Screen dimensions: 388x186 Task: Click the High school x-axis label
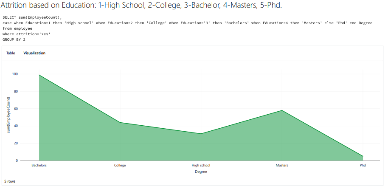click(x=201, y=165)
